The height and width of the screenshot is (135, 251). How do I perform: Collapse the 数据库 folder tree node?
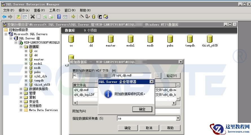[21, 47]
